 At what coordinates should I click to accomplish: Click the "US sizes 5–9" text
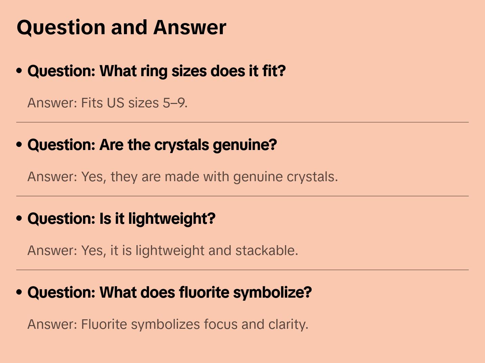(x=147, y=103)
